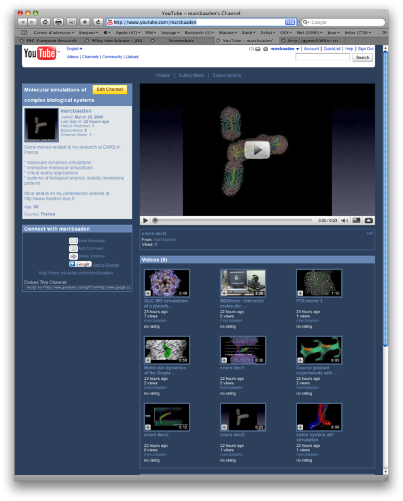Open the Infos (770) bookmarks folder
This screenshot has height=501, width=403.
click(x=358, y=33)
